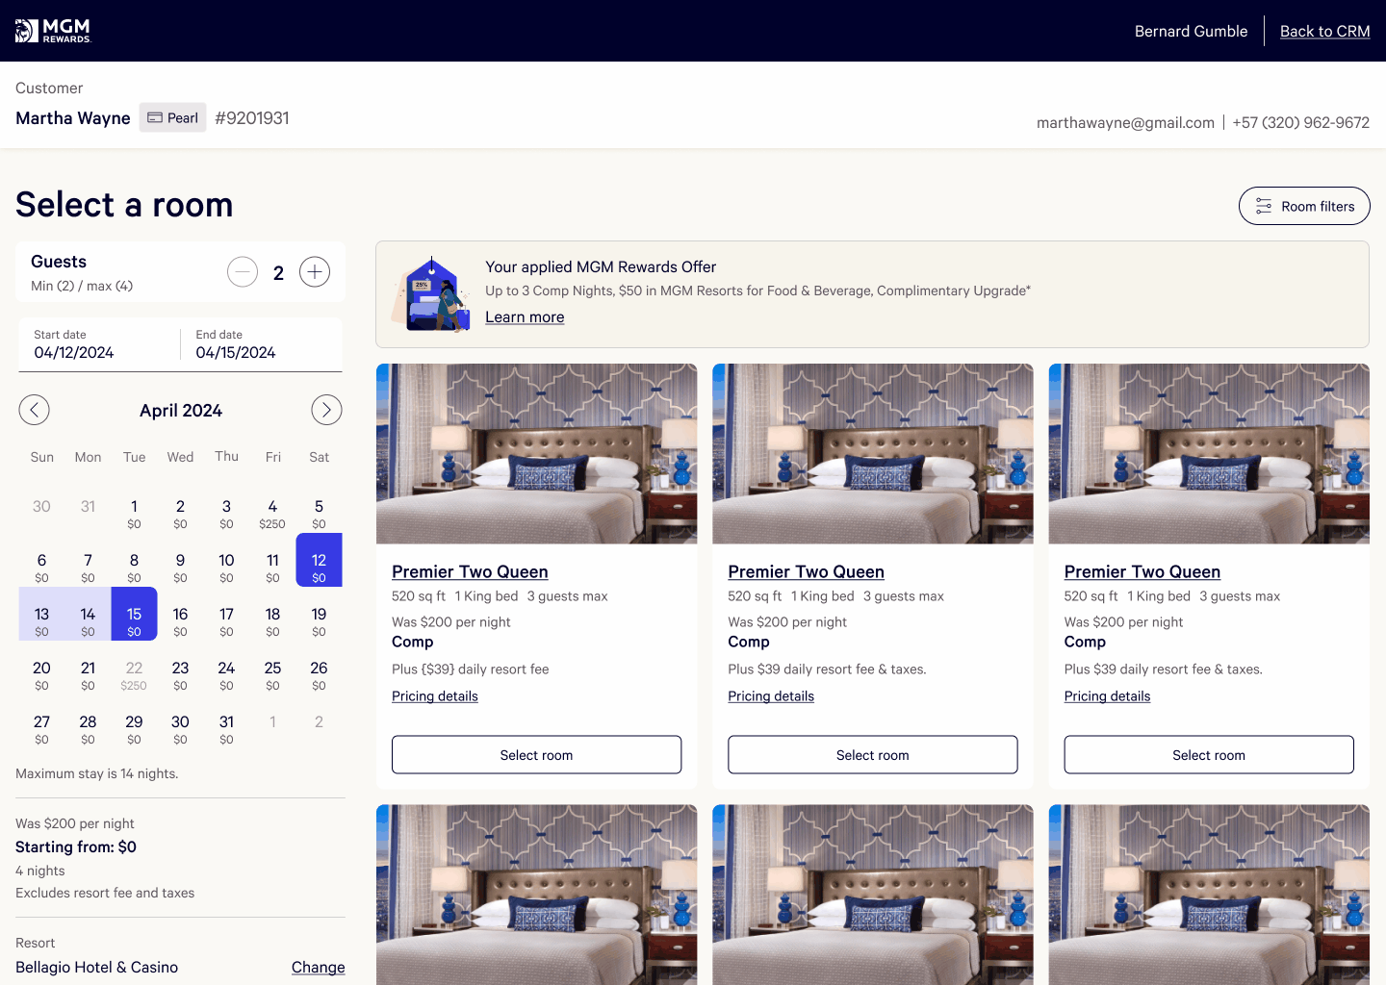The image size is (1386, 985).
Task: Select April 12 on the calendar
Action: (x=320, y=560)
